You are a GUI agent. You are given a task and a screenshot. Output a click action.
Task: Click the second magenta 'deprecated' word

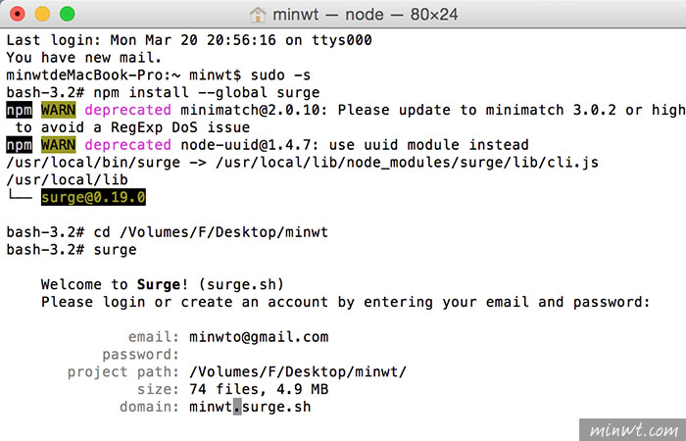pos(127,145)
